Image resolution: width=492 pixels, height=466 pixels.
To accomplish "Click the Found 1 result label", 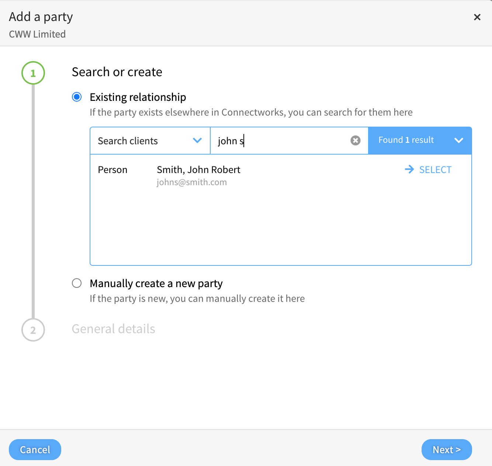I will 406,140.
